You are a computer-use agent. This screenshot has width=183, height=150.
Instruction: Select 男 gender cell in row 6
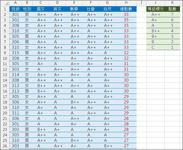[27, 36]
